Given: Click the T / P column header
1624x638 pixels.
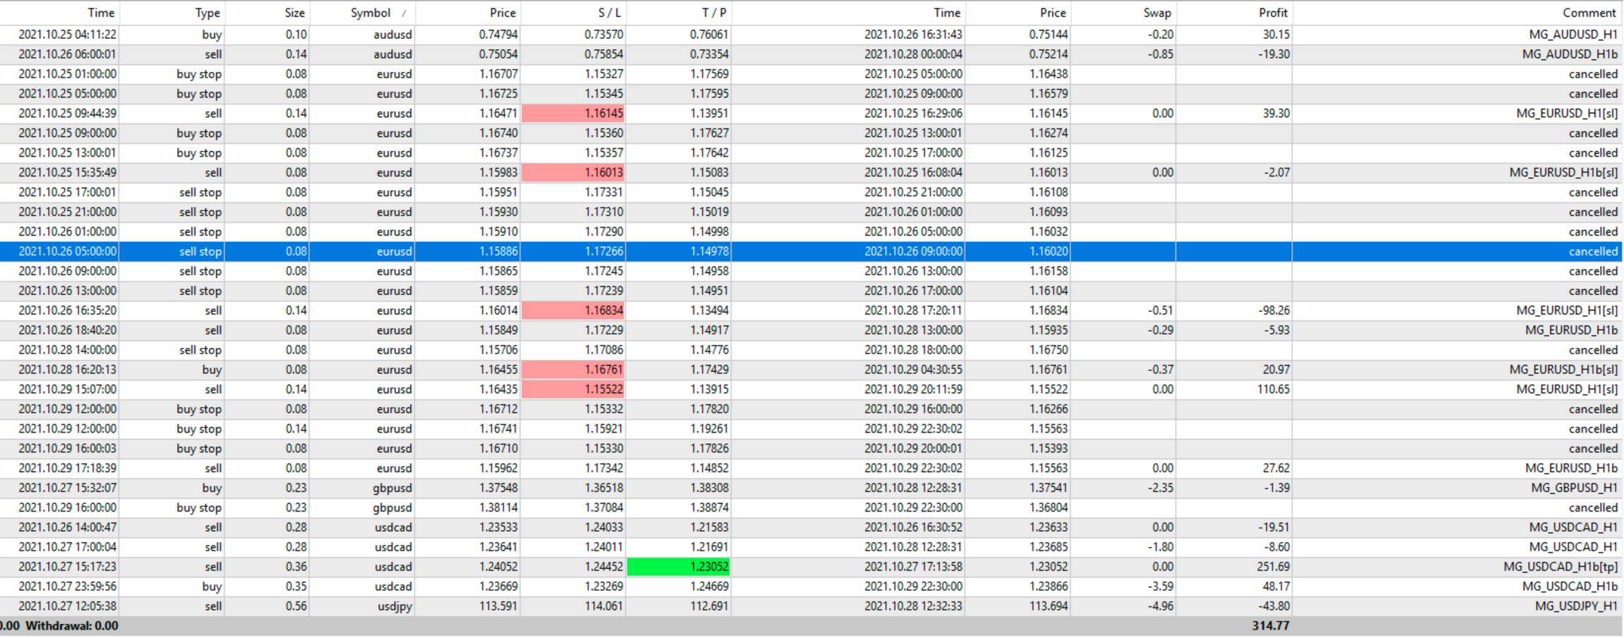Looking at the screenshot, I should [x=679, y=13].
